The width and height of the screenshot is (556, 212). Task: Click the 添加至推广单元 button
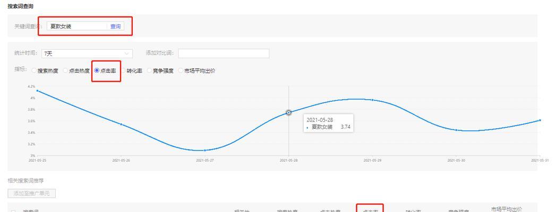(31, 193)
